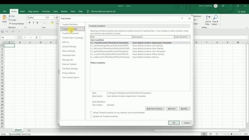Open the Customize Quick Access Toolbar dropdown
Viewport: 249px width, 140px height.
(x=19, y=31)
